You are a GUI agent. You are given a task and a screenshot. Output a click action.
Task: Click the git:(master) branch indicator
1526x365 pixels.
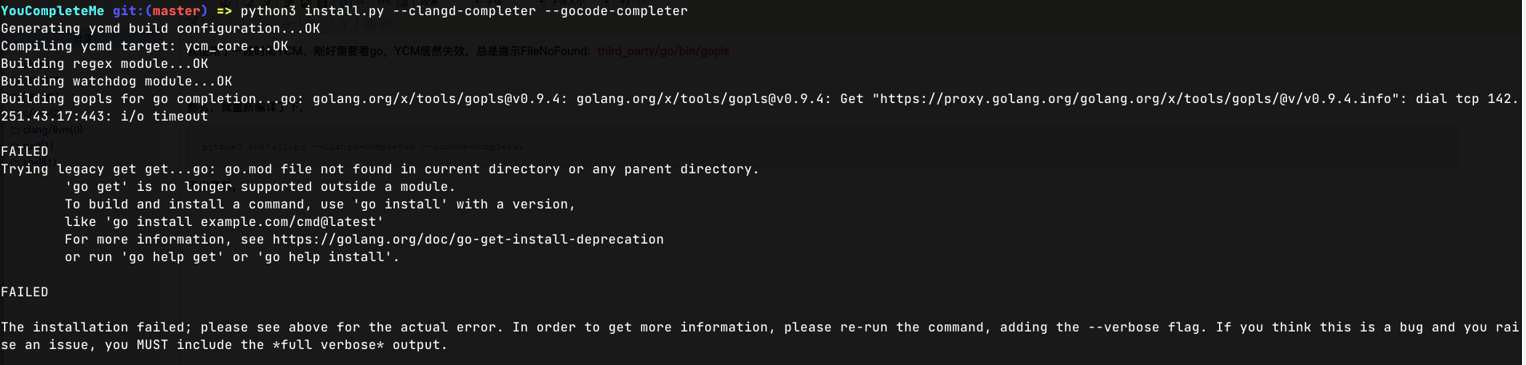click(160, 11)
